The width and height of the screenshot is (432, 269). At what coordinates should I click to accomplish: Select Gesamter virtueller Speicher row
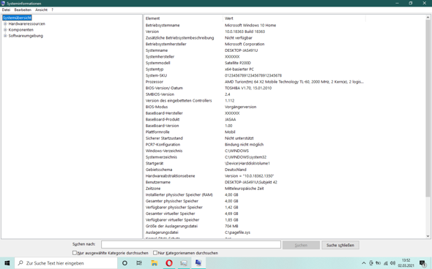pos(255,213)
